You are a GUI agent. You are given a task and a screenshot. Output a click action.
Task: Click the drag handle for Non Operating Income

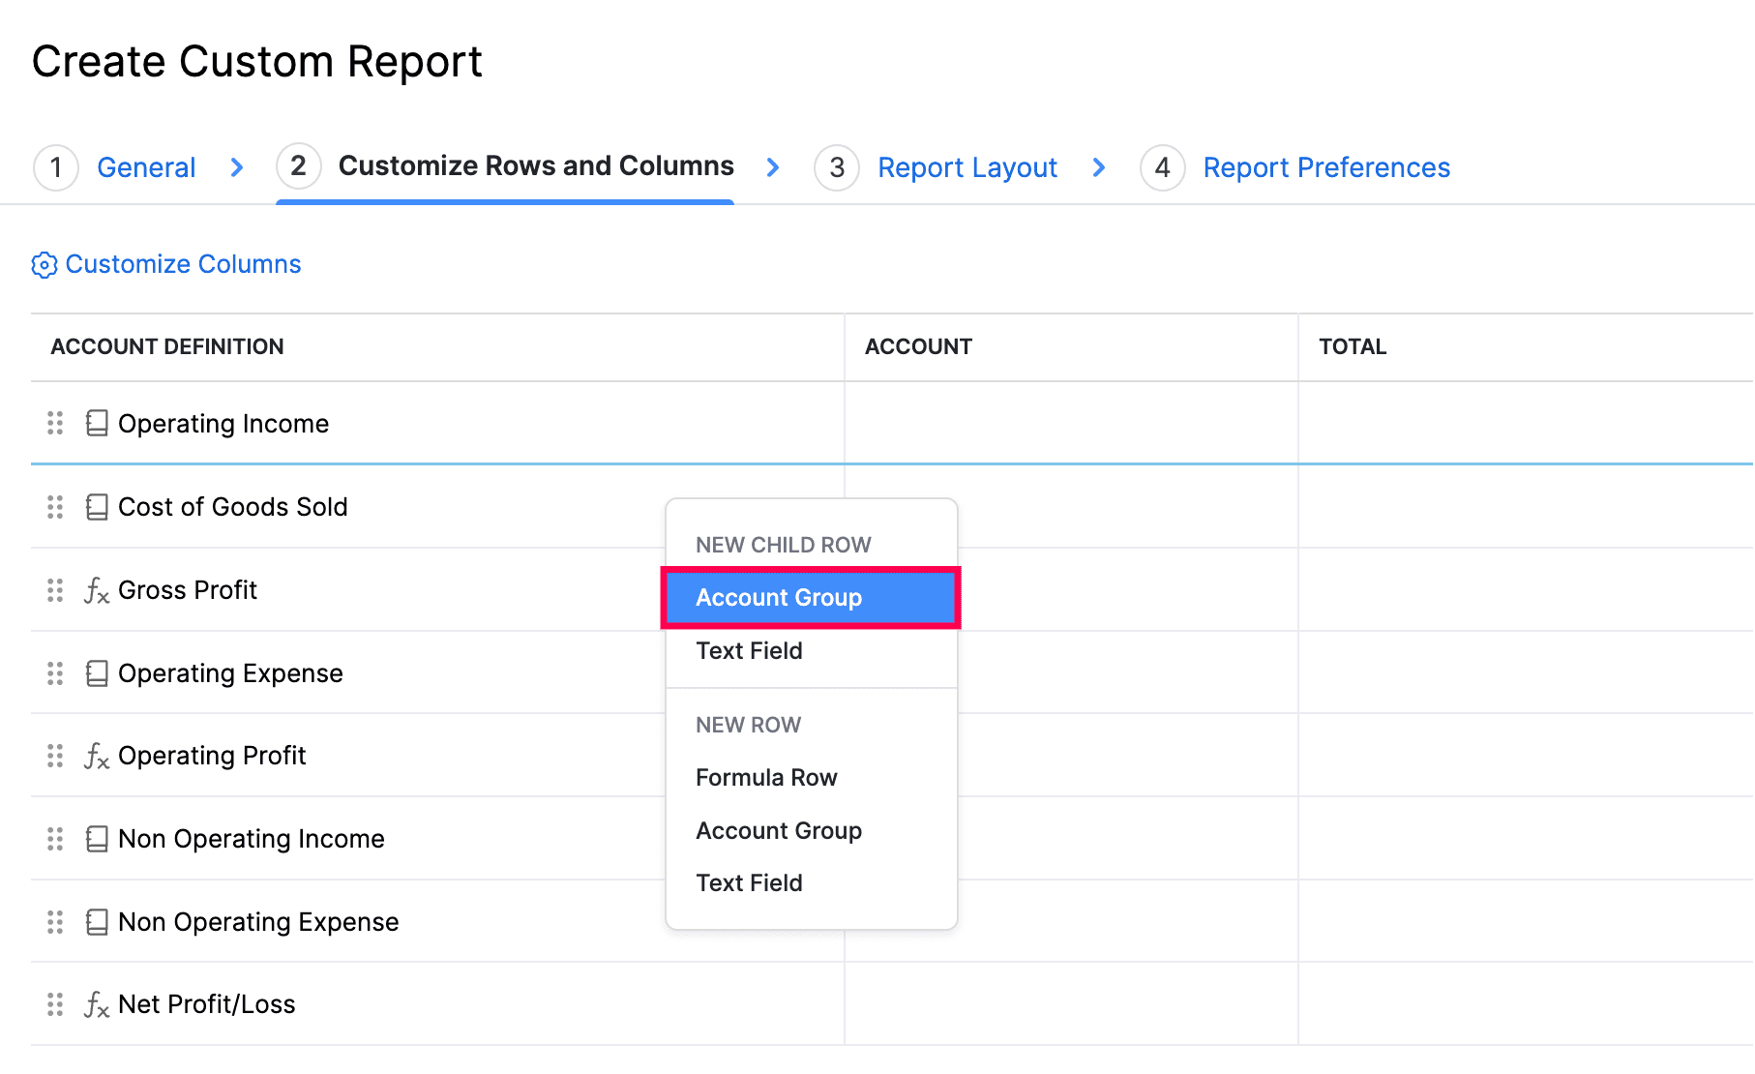pos(55,838)
